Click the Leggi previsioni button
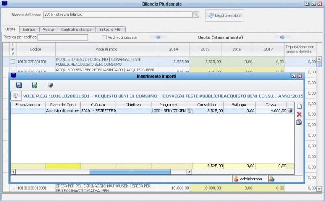This screenshot has width=325, height=201. 224,16
